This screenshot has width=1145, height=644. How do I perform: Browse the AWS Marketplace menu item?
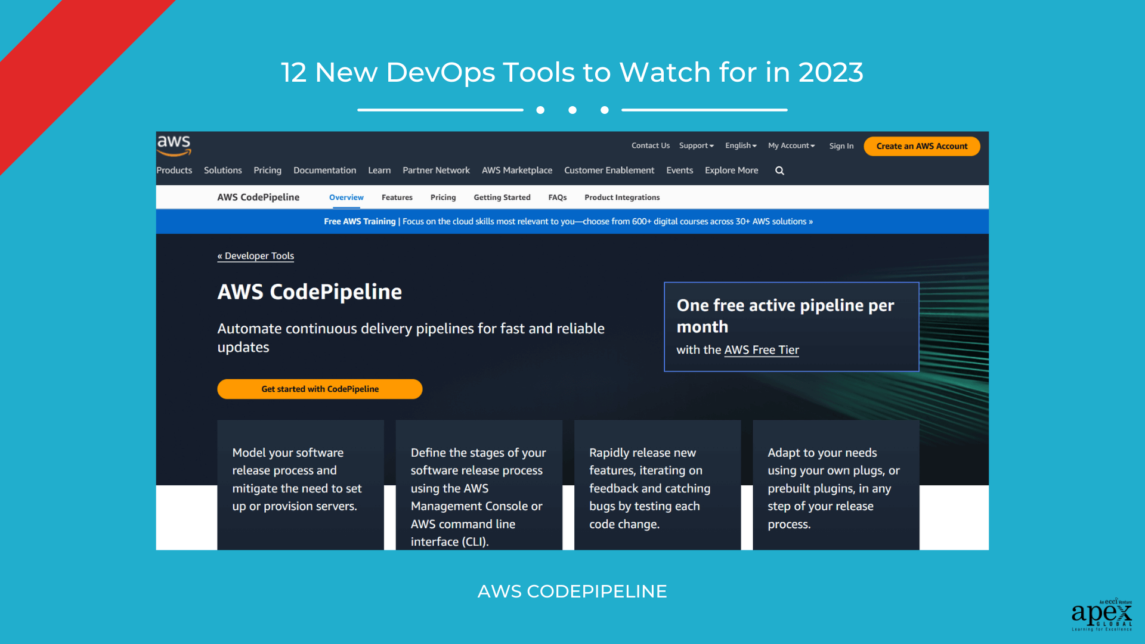tap(516, 170)
